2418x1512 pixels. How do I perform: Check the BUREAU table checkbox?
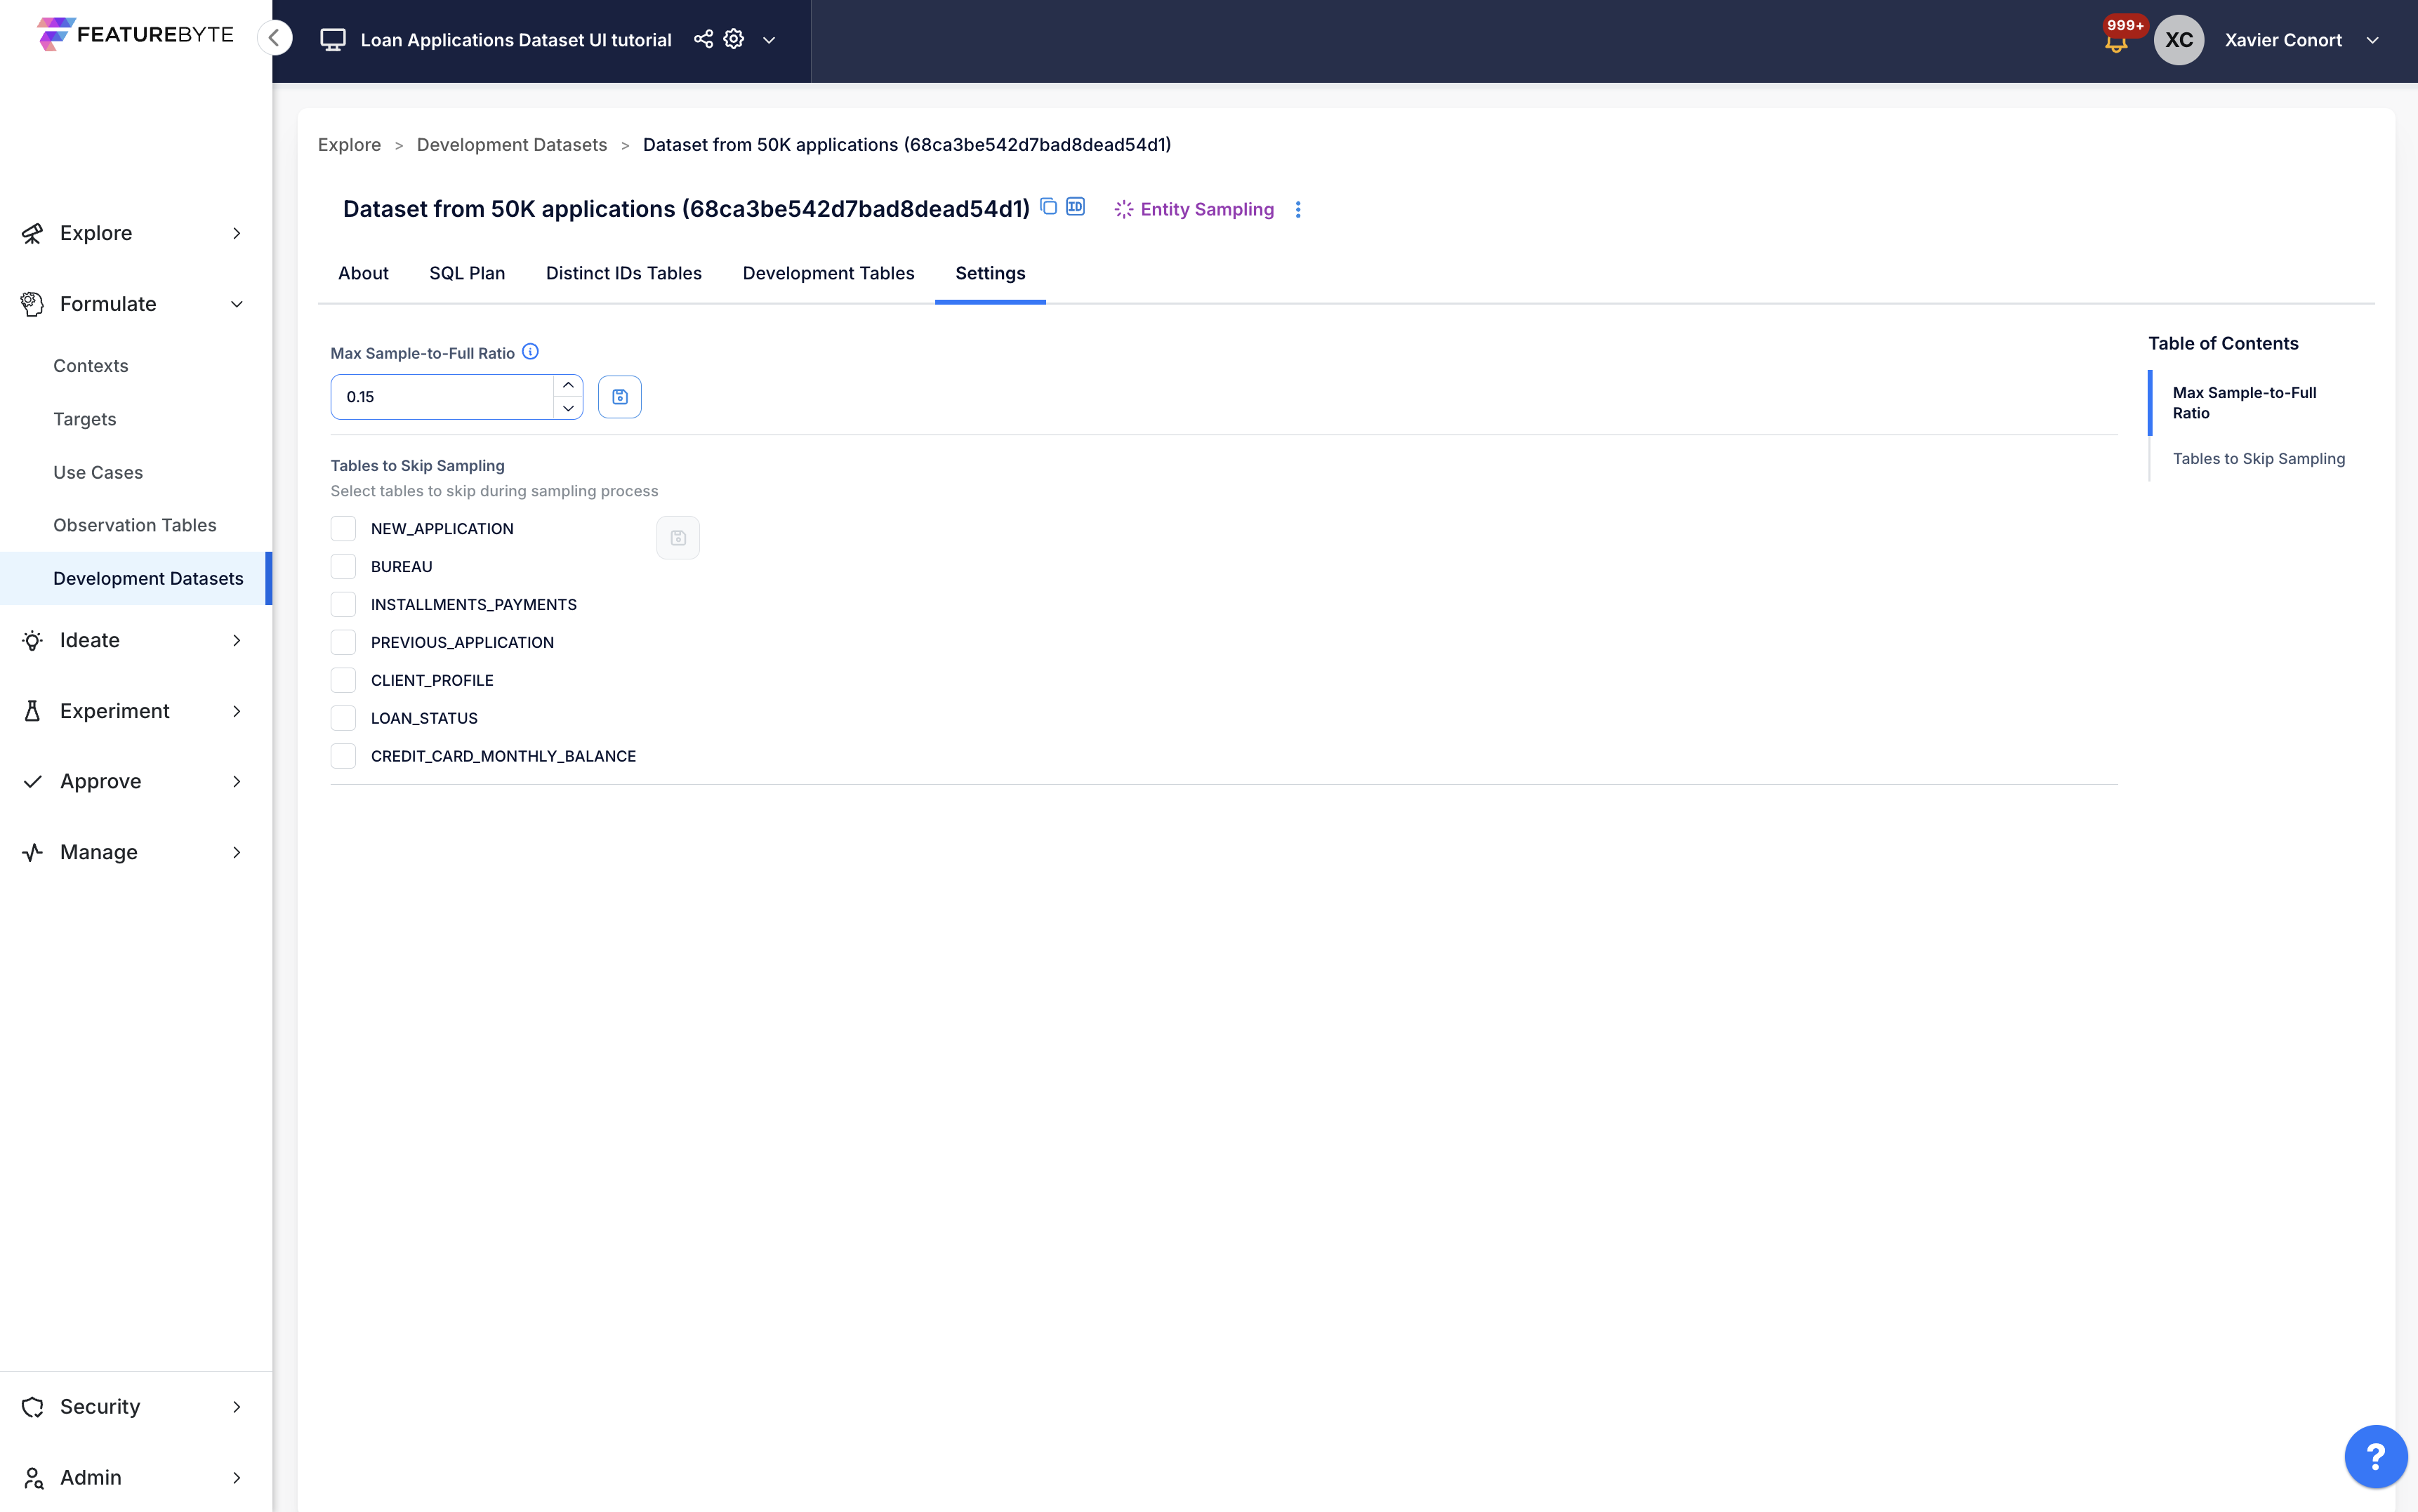[343, 566]
